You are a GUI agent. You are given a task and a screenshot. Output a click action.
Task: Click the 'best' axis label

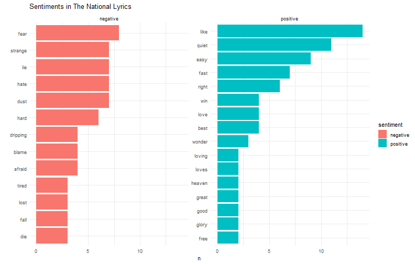click(203, 128)
